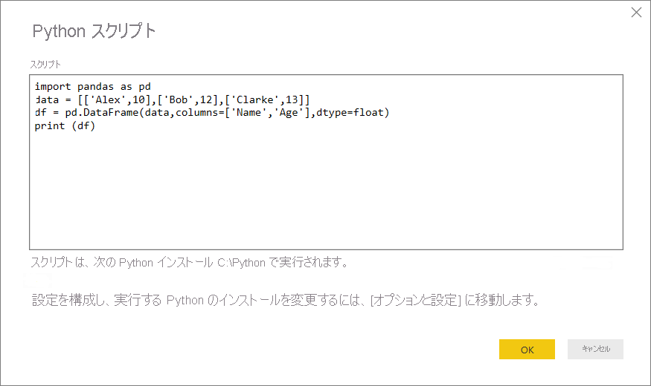Click the 'print (df)' line
Image resolution: width=651 pixels, height=386 pixels.
[65, 126]
